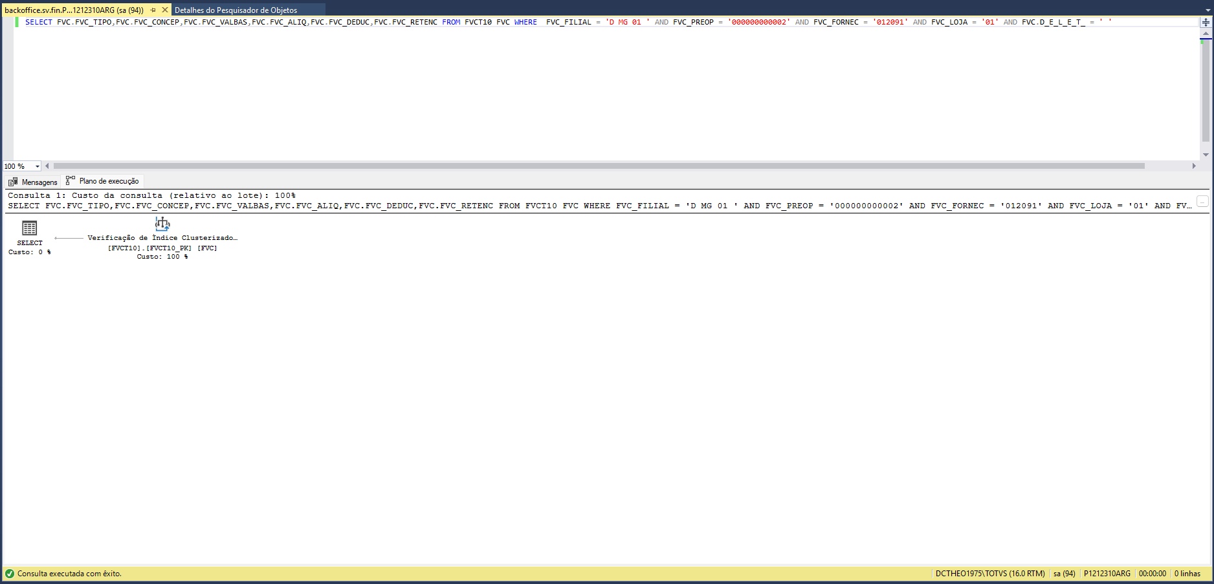Click the P1212310ARG database status entry
Image resolution: width=1214 pixels, height=584 pixels.
pos(1107,574)
